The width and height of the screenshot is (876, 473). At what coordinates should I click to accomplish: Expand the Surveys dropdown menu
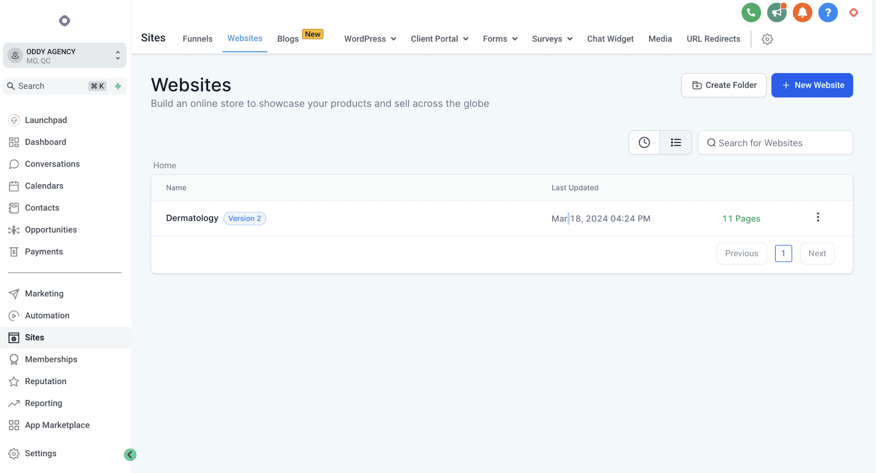coord(552,39)
